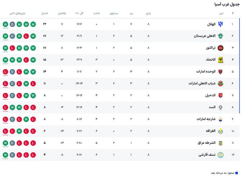This screenshot has height=176, width=244.
Task: Click the Shabab Al-Ahli club logo
Action: point(221,83)
